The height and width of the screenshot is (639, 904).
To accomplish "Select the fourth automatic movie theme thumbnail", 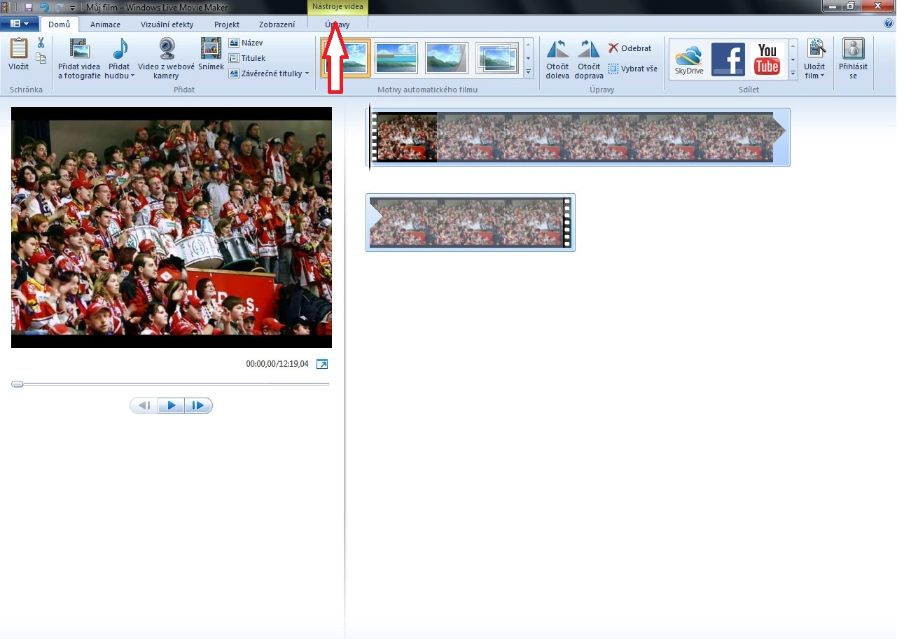I will [496, 57].
